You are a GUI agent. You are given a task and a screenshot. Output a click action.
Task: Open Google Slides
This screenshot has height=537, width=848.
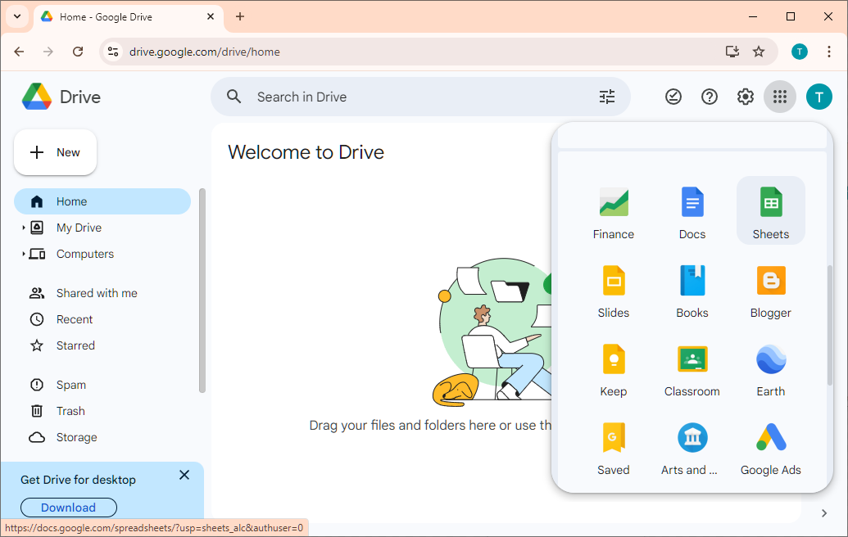[613, 291]
